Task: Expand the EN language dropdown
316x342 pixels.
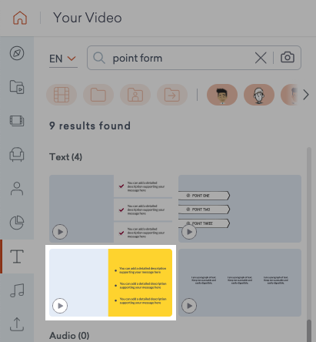Action: coord(63,59)
